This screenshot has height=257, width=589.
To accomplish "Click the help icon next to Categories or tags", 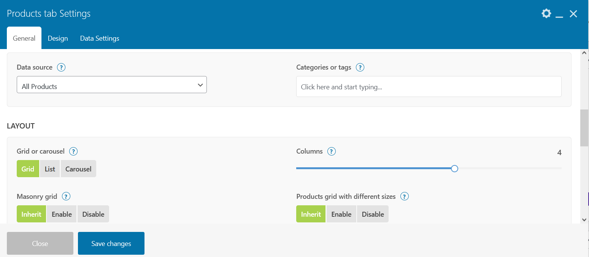I will coord(360,67).
